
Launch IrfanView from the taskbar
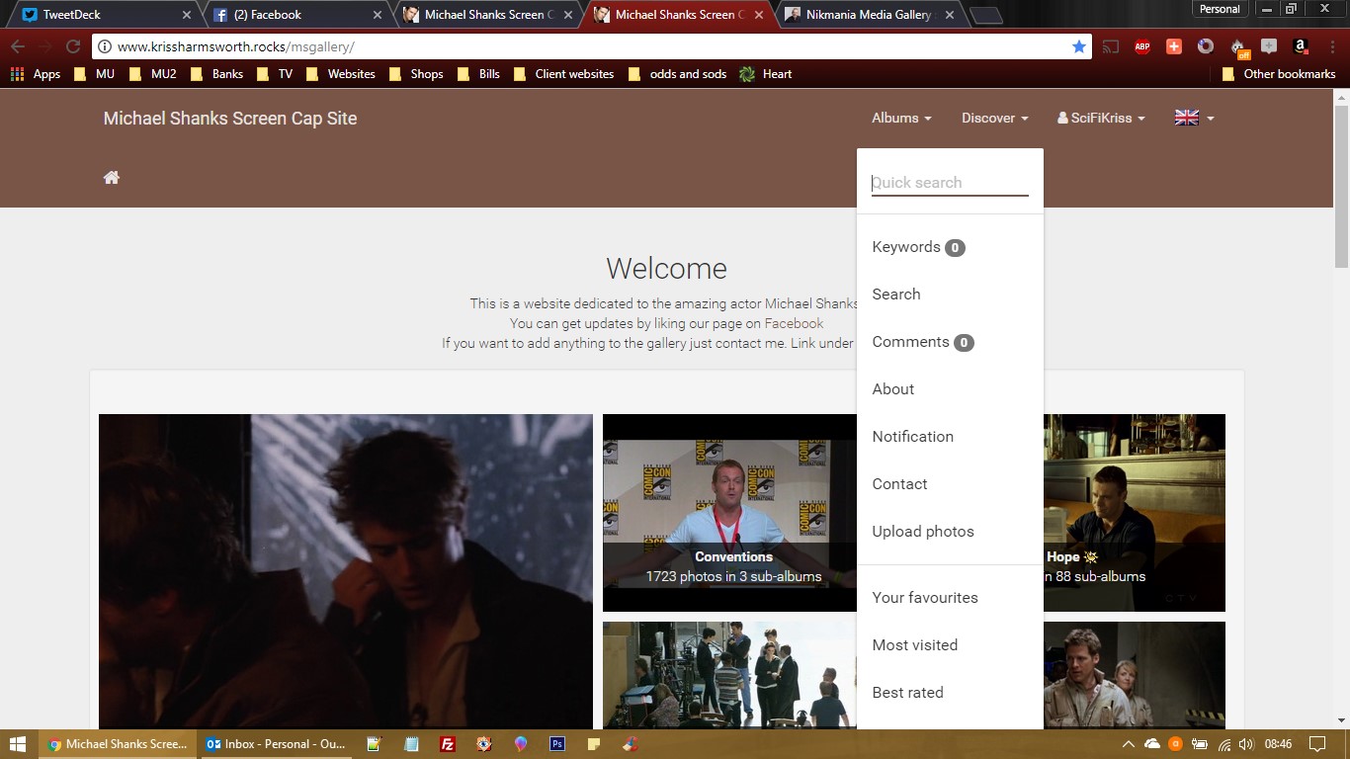pyautogui.click(x=483, y=743)
